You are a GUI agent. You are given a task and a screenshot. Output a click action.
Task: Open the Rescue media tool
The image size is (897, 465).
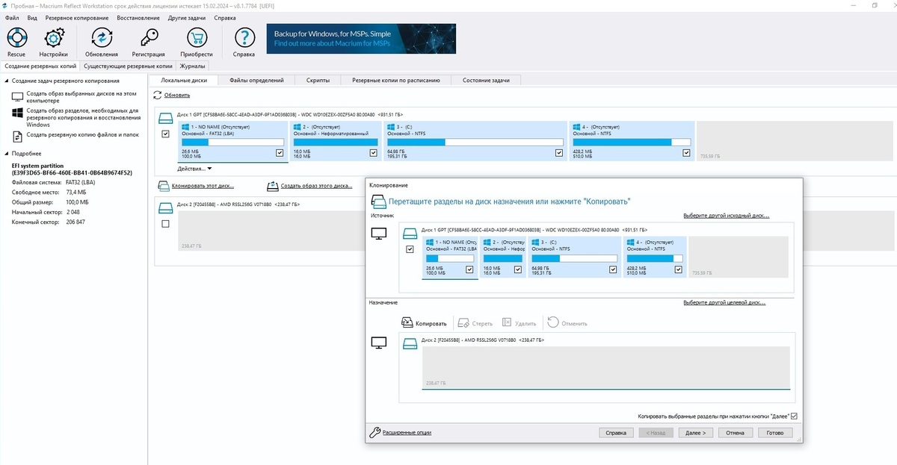click(x=16, y=38)
